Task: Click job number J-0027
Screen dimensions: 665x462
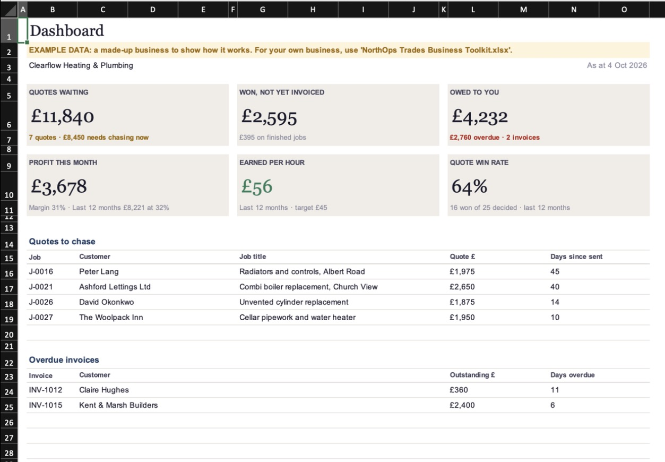Action: [41, 318]
